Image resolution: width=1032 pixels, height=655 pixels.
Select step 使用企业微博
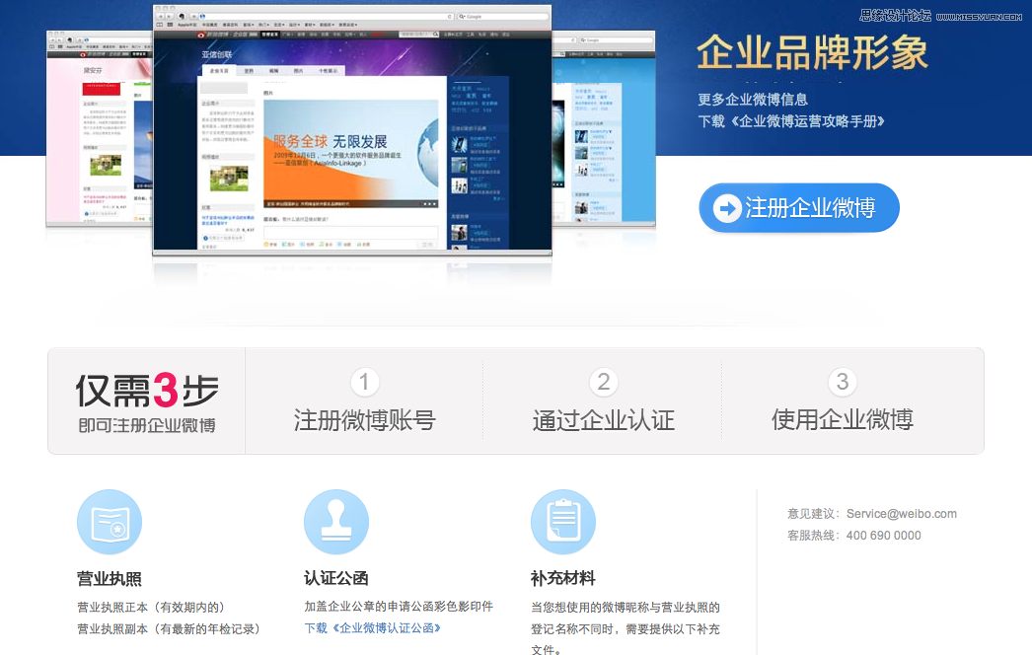coord(842,420)
